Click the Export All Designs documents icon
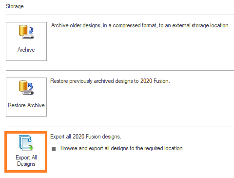The height and width of the screenshot is (178, 234). tap(26, 143)
